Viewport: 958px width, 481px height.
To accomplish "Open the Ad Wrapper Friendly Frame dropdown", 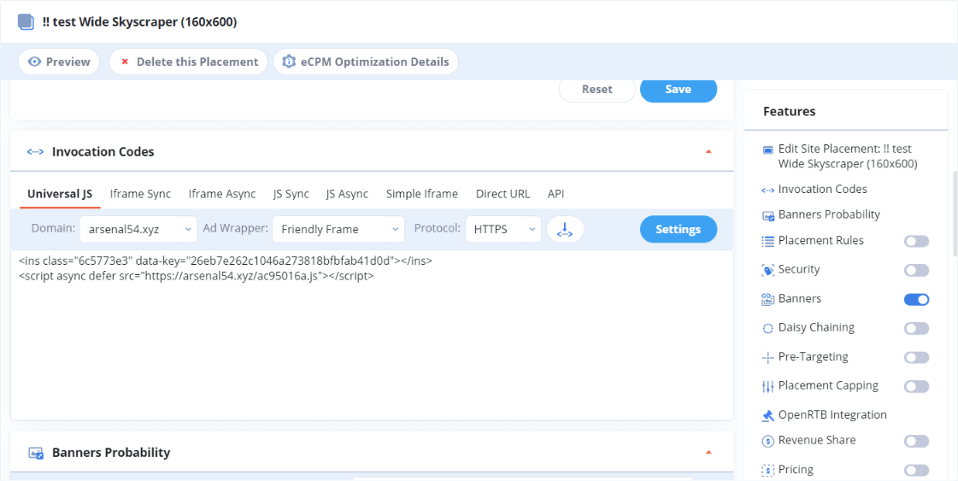I will [338, 229].
